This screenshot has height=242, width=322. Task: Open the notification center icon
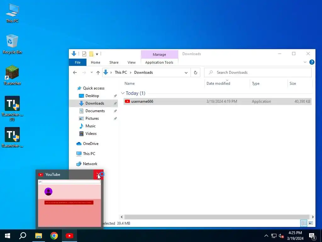(312, 236)
